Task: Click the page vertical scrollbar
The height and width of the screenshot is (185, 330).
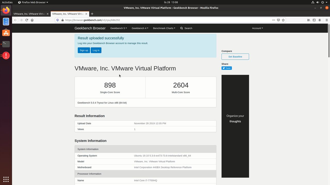Action: click(x=329, y=41)
